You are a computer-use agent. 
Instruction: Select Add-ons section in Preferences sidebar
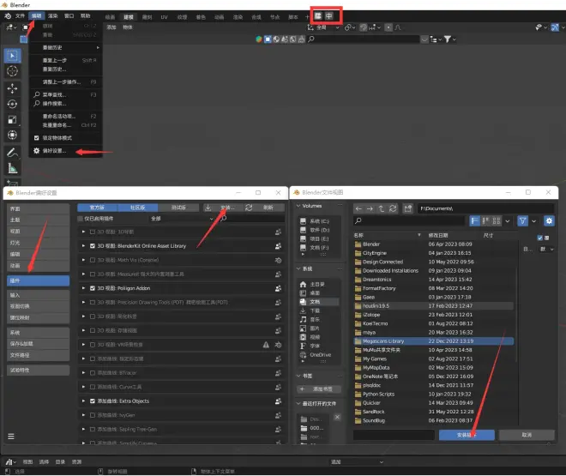point(39,280)
